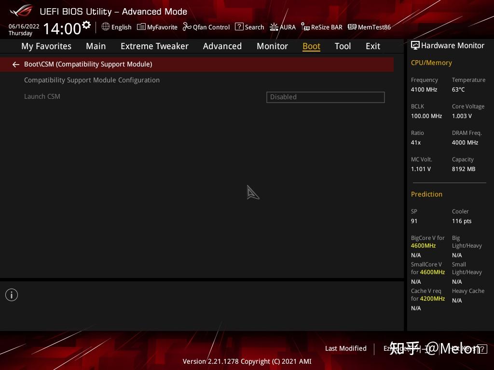Viewport: 494px width, 370px height.
Task: Switch to the Extreme Tweaker tab
Action: (x=154, y=46)
